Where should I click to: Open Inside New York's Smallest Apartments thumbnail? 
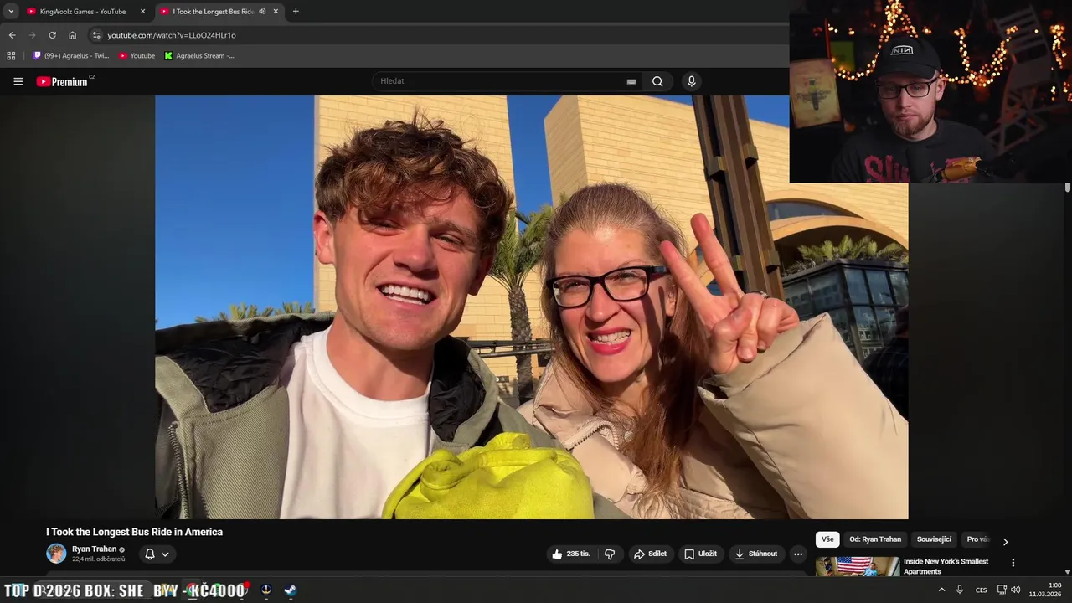[858, 567]
